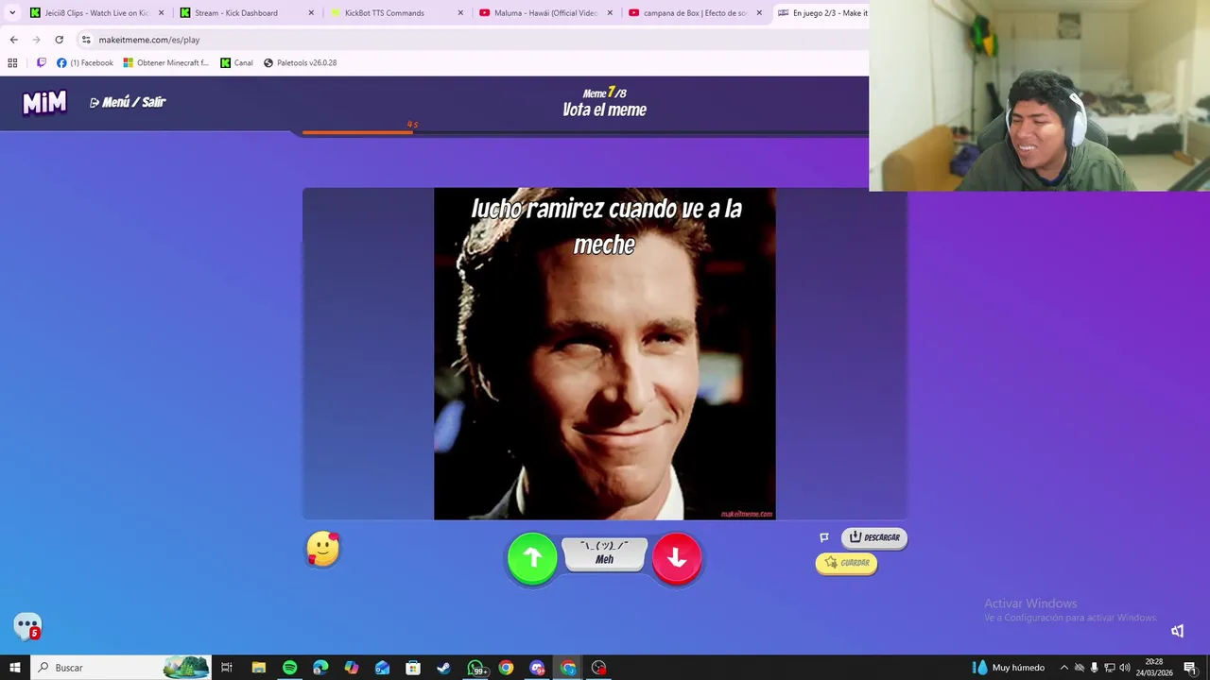Open File Explorer from taskbar

258,668
